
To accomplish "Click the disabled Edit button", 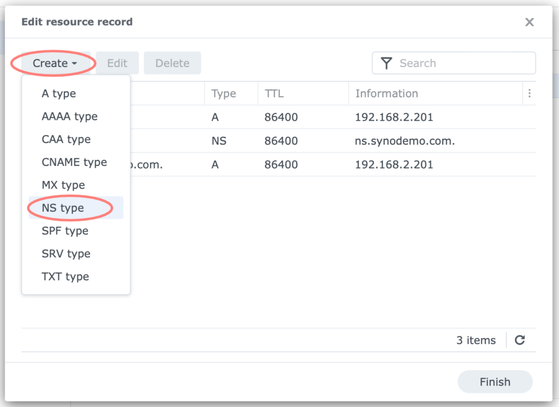I will (x=117, y=63).
